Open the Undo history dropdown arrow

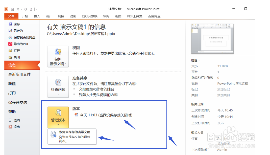point(21,10)
